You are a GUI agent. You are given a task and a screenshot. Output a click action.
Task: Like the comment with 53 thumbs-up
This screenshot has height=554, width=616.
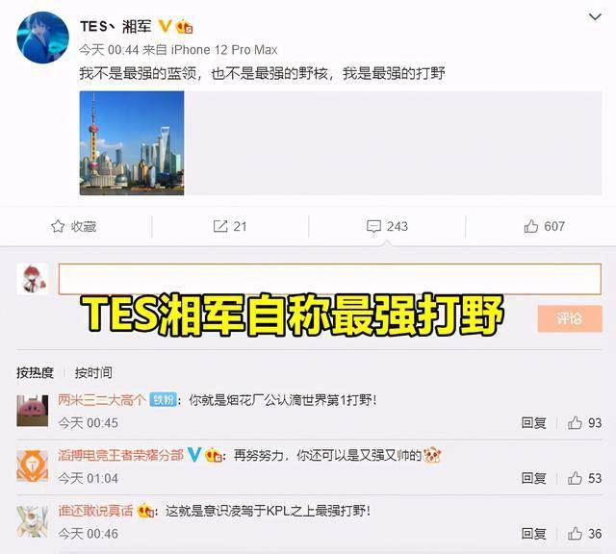[x=575, y=478]
